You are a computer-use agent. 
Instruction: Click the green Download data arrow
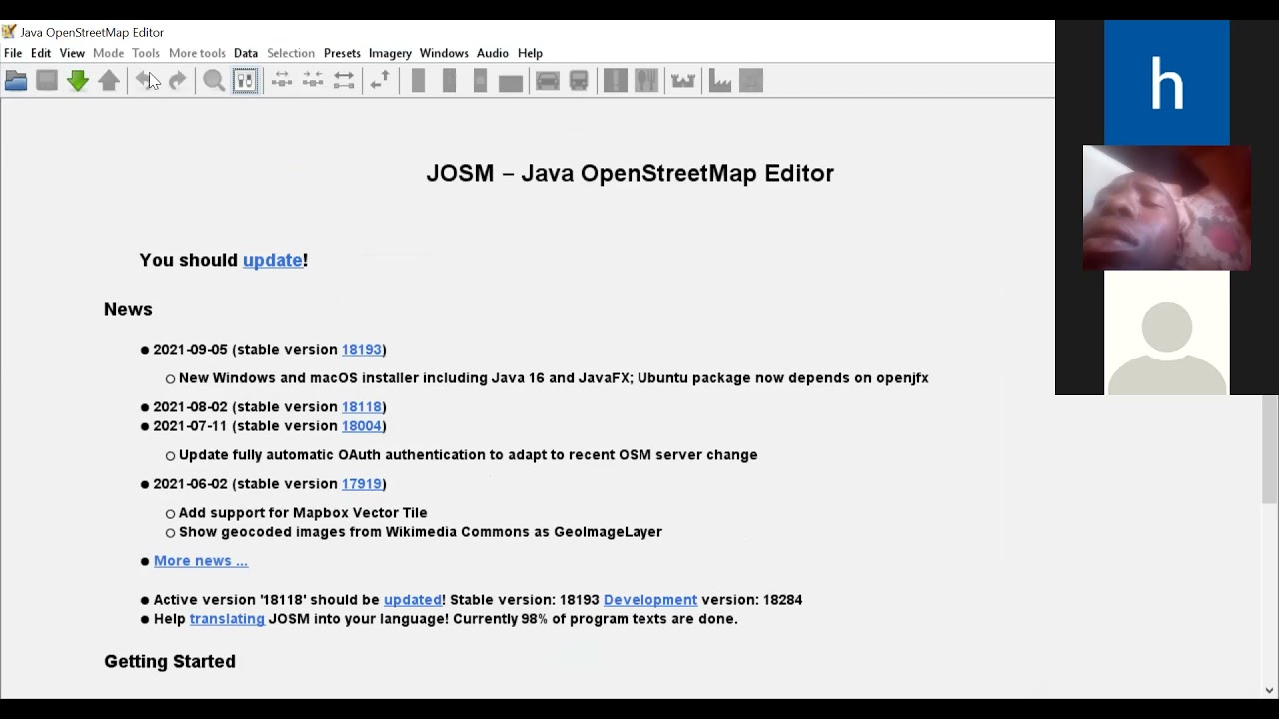(x=78, y=81)
